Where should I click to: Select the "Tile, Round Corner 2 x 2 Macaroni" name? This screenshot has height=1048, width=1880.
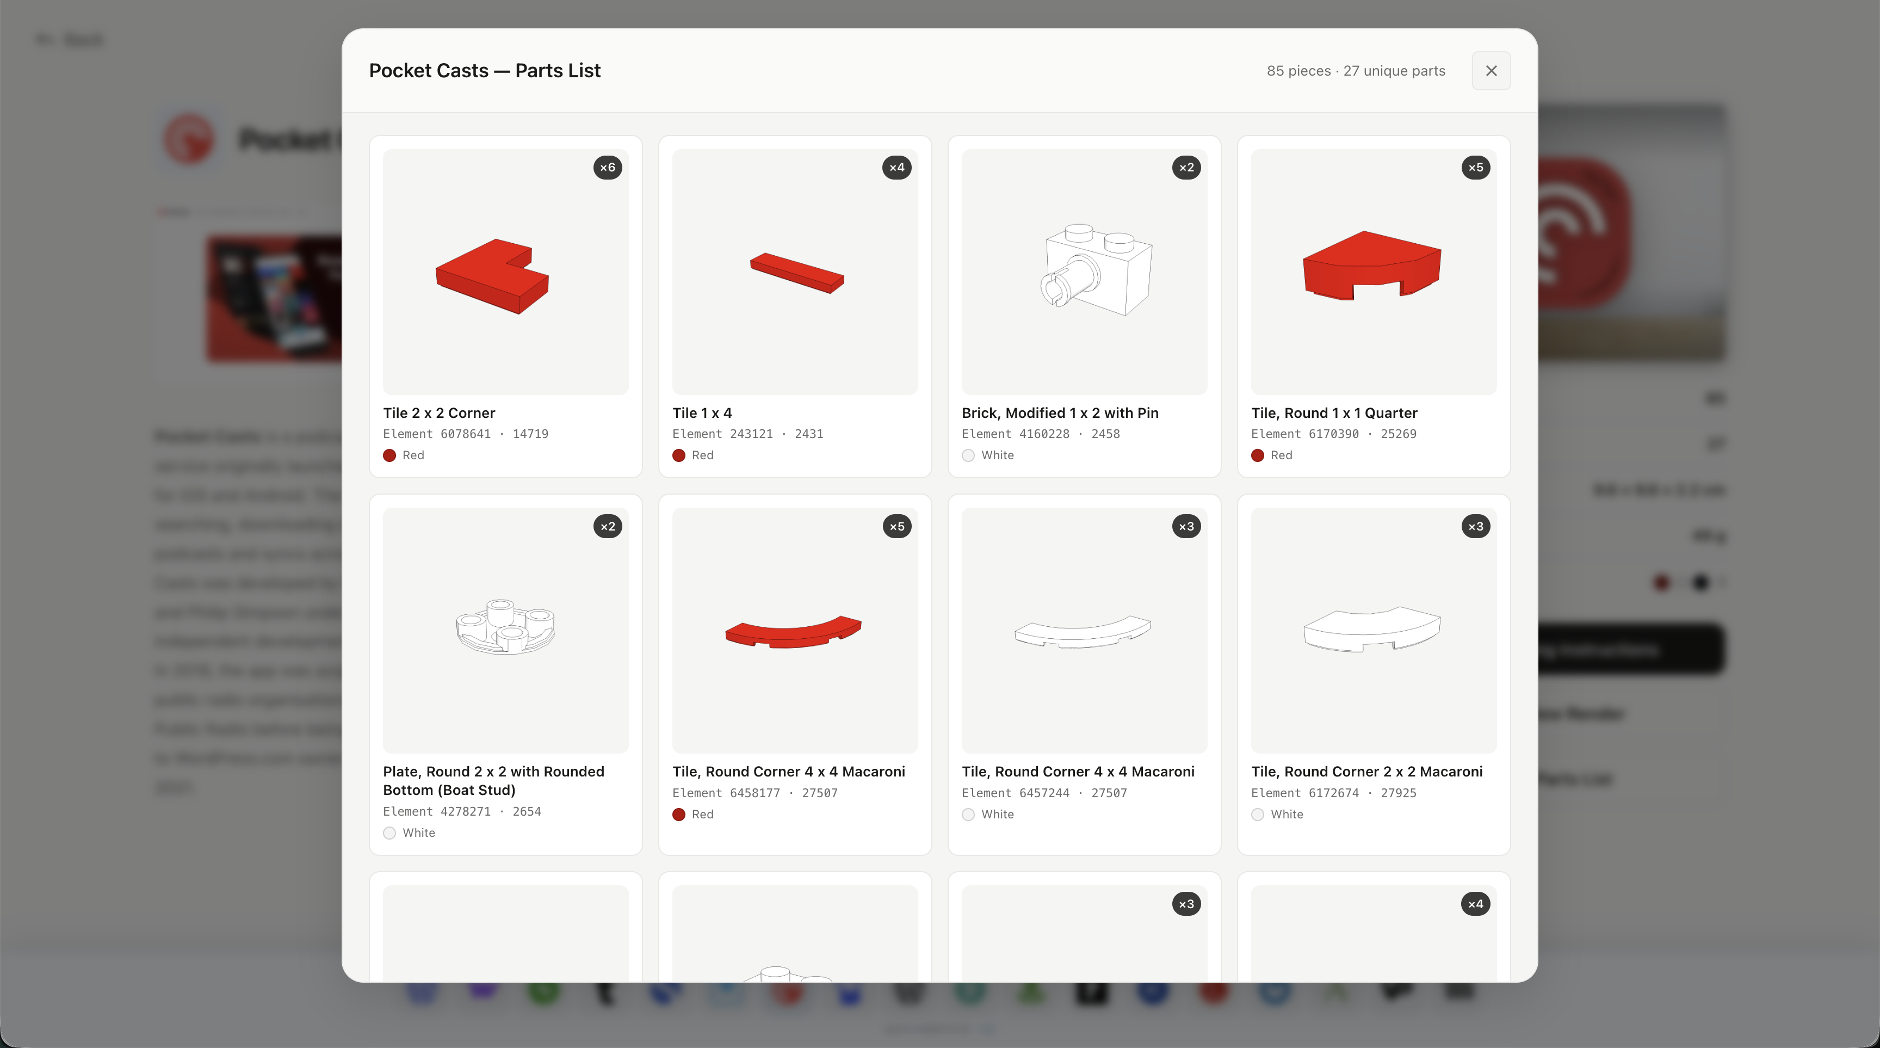[1367, 772]
